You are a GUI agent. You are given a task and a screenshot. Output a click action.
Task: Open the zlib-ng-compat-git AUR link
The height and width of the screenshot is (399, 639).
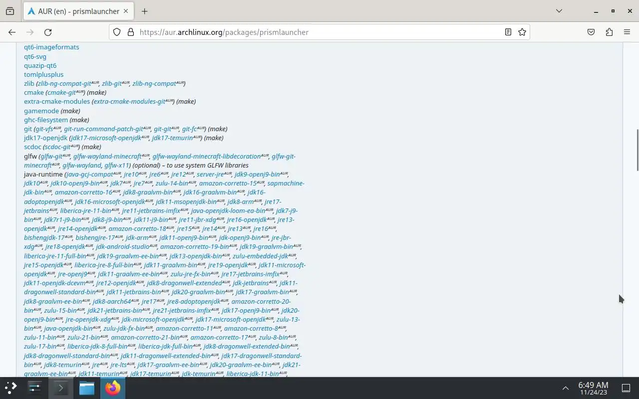pos(64,83)
